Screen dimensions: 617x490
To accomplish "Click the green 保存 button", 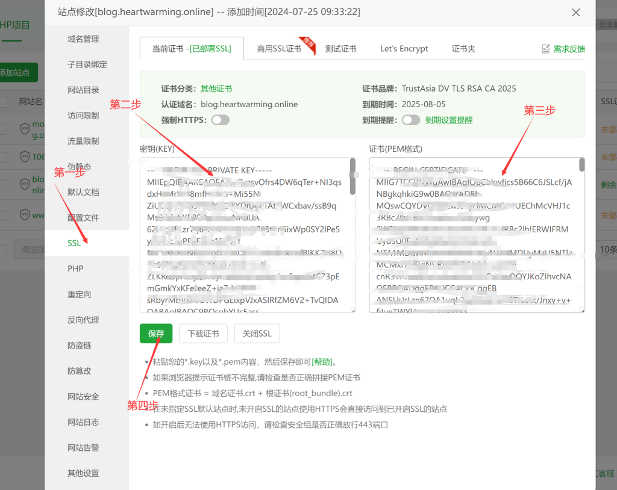I will pyautogui.click(x=156, y=333).
